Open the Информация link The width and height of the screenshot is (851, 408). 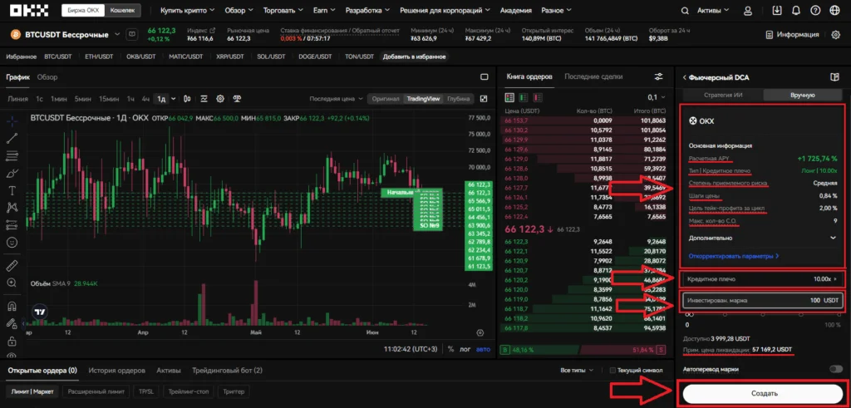point(792,35)
